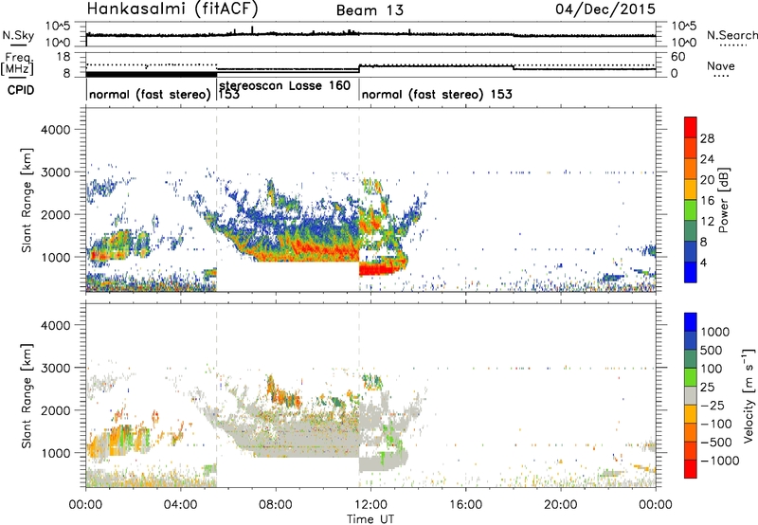Click the 'Beam 13' label
The height and width of the screenshot is (525, 758).
(x=370, y=10)
